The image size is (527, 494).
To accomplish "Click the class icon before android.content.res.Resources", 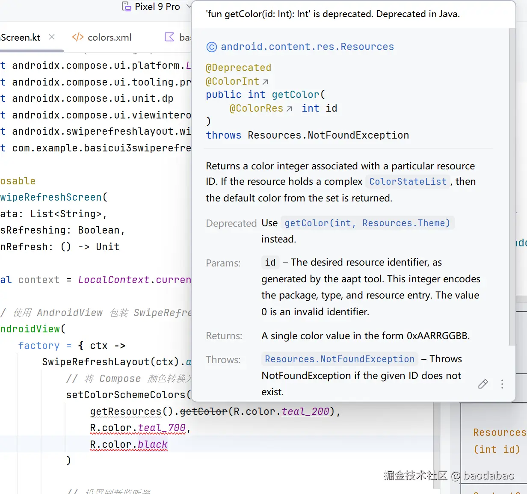I will click(212, 47).
